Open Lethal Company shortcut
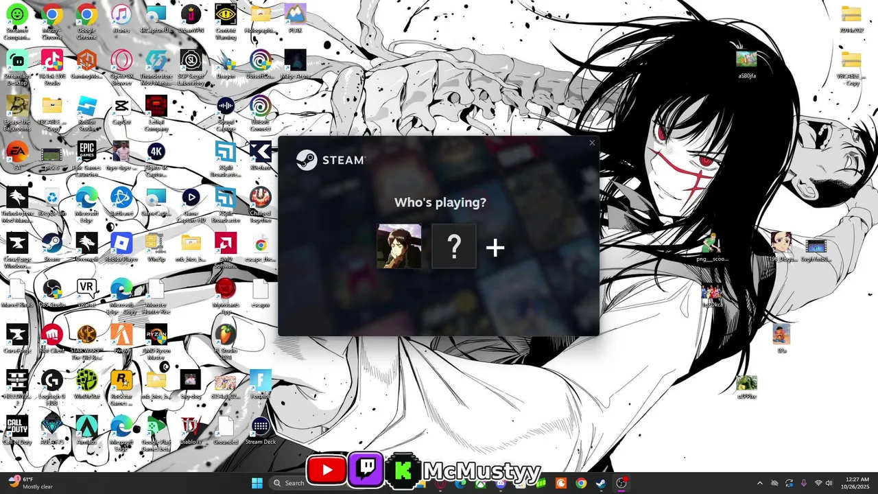 [x=156, y=114]
